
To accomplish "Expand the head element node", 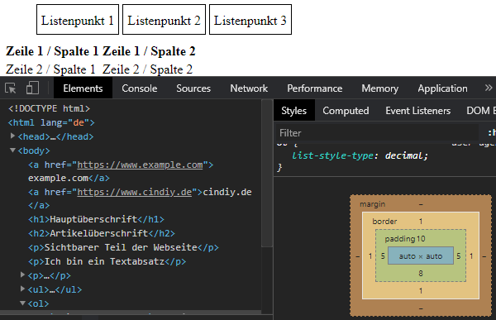I will 12,136.
